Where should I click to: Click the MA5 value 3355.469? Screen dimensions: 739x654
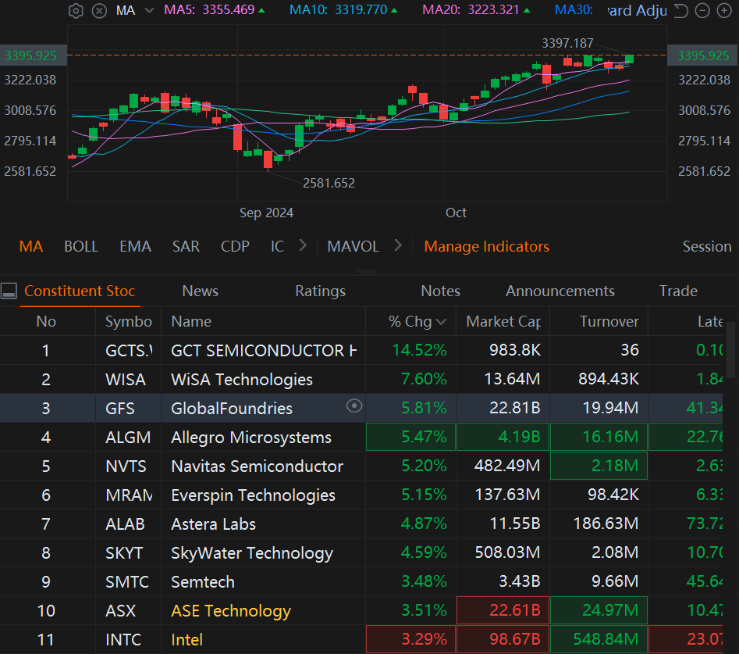coord(228,9)
